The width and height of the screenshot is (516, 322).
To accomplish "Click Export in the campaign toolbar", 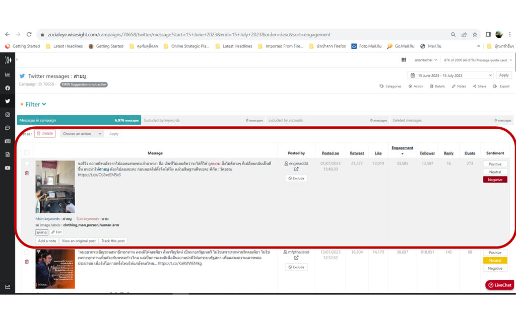I will click(501, 86).
